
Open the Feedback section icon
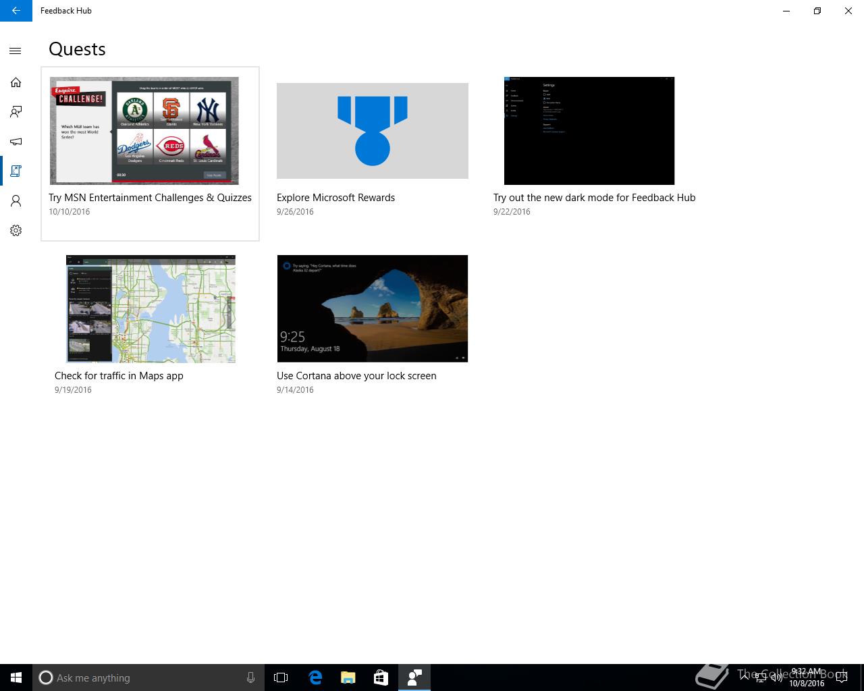point(16,112)
